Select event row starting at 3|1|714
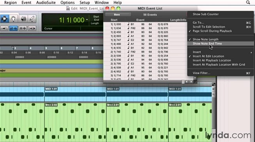The image size is (255, 142). (145, 75)
